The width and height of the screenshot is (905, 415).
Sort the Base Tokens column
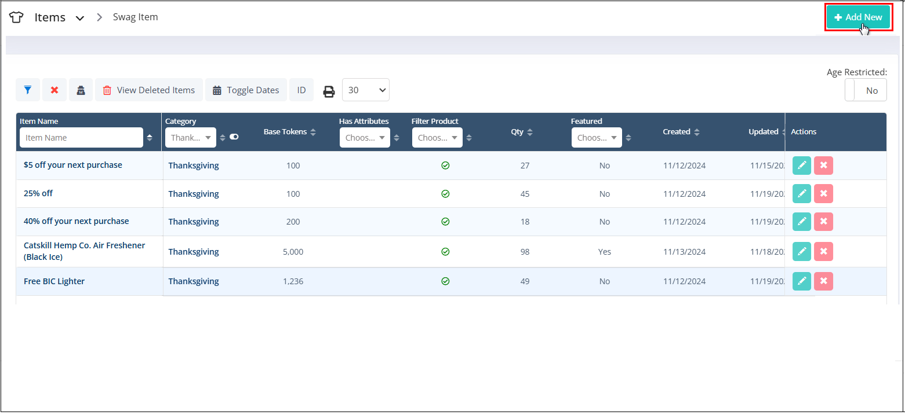click(x=313, y=132)
